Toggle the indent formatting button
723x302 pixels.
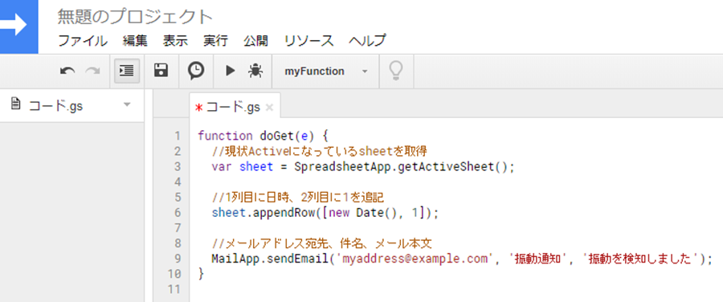point(127,71)
